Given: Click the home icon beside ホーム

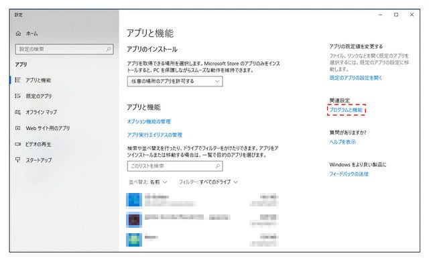Looking at the screenshot, I should tap(18, 34).
